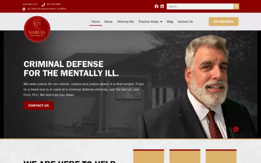Click the map pin location icon

coord(24,9)
